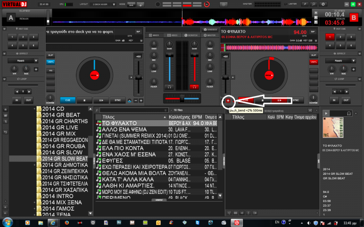The image size is (364, 227).
Task: Toggle deck B SLIP mode button
Action: [313, 55]
